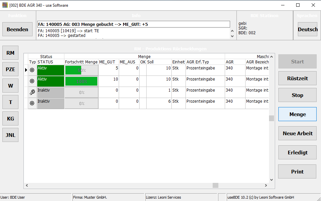
Task: Open the W section
Action: click(x=10, y=86)
